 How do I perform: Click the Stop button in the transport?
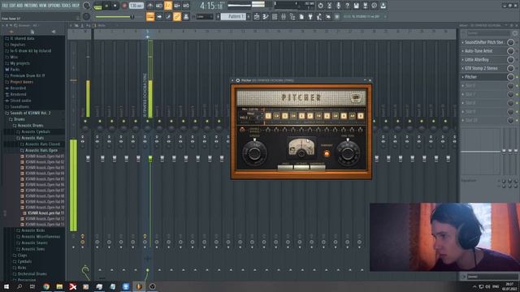115,6
